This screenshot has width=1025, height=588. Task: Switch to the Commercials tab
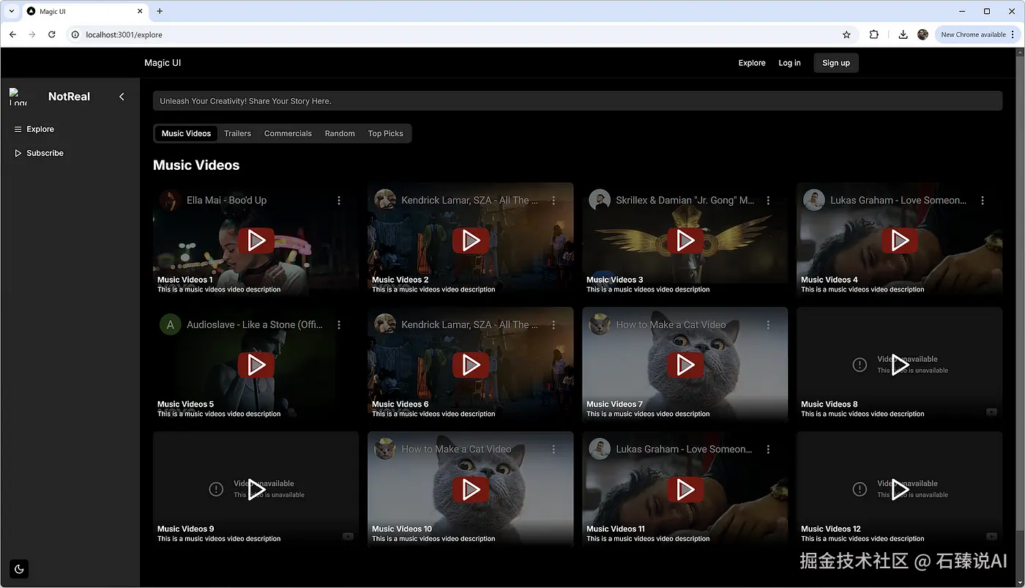pos(288,133)
